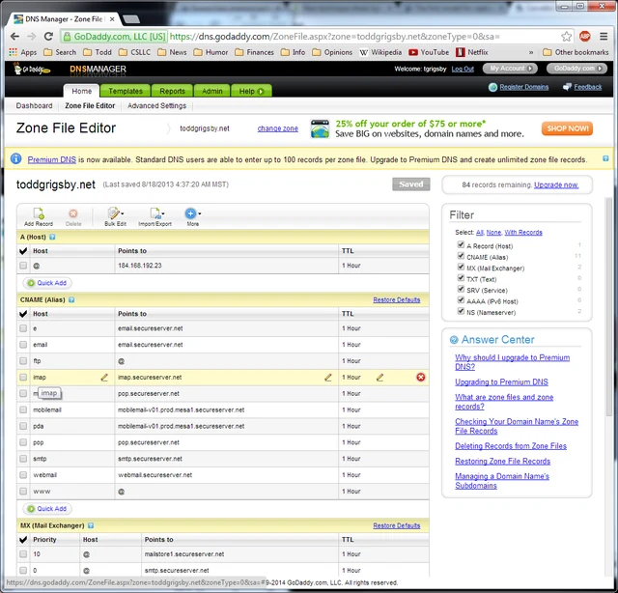
Task: Click the blue info icon in Premium DNS banner
Action: click(15, 158)
